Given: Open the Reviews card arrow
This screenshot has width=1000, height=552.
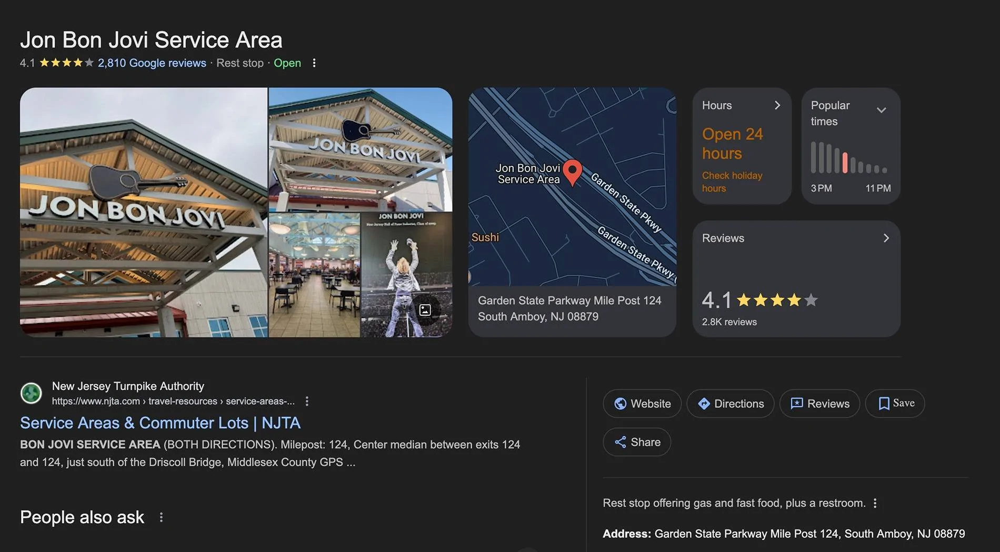Looking at the screenshot, I should 886,238.
